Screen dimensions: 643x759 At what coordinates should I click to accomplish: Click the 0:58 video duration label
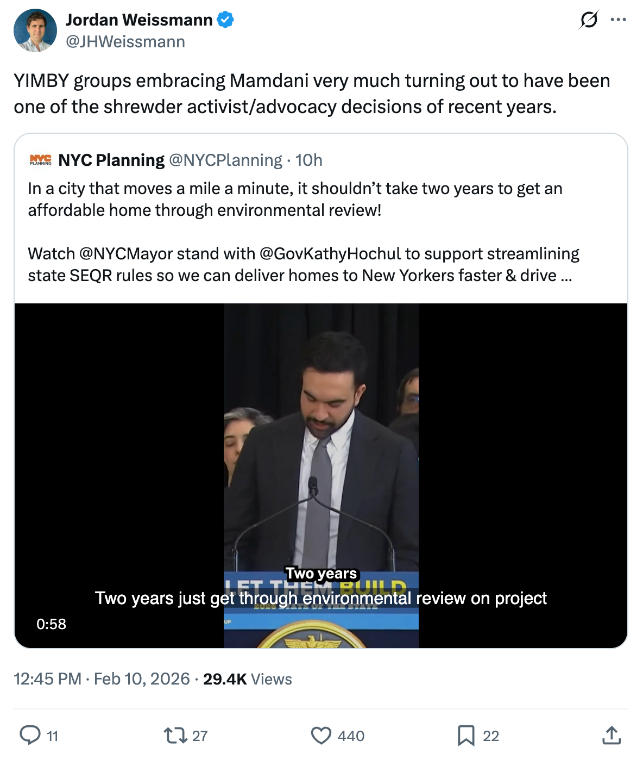click(x=52, y=624)
